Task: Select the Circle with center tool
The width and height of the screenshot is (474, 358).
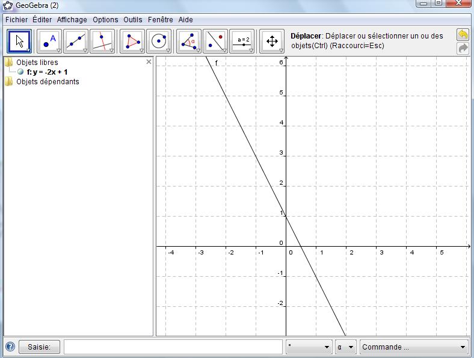Action: [x=159, y=42]
